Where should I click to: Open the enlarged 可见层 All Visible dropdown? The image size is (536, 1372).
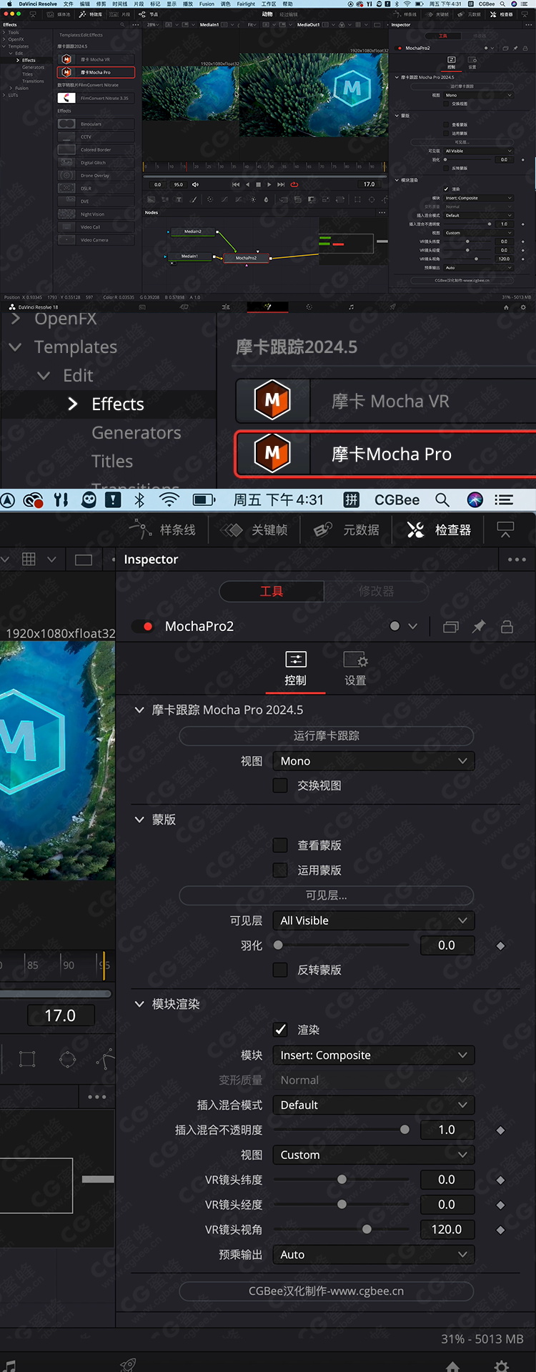click(374, 920)
